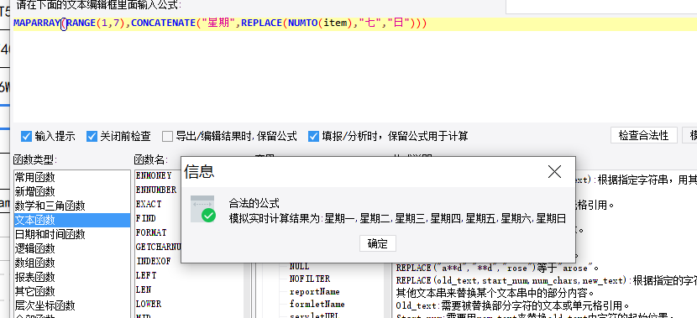Toggle 填报/分析时，保留公式用于计算 checkbox

coord(313,136)
